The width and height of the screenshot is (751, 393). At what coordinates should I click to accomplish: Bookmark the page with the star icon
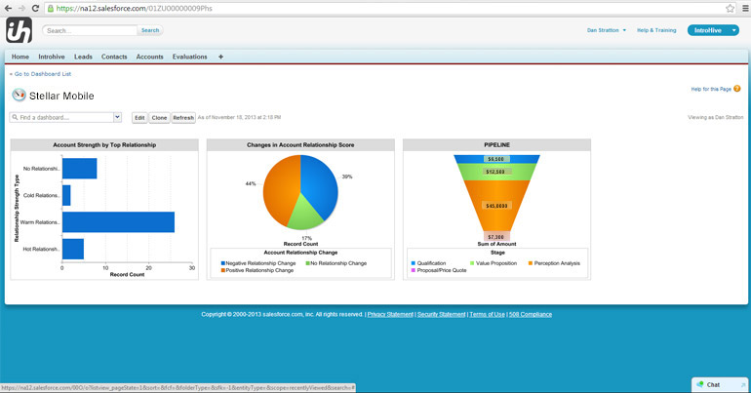pyautogui.click(x=730, y=8)
